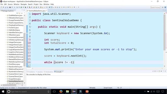167x94 pixels.
Task: Click the Previous Annotation toolbar icon
Action: point(66,7)
